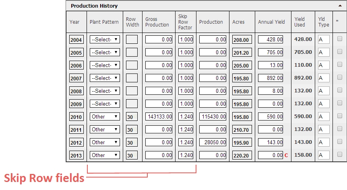Click the 2005 Annual Yield field 705.00
This screenshot has width=347, height=190.
point(271,52)
